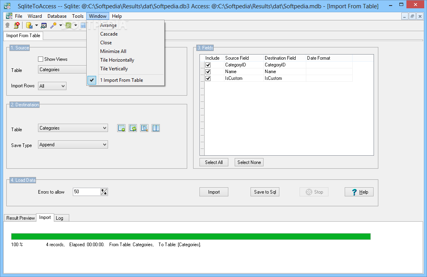The width and height of the screenshot is (427, 277).
Task: Click the gray connect user icon in toolbar
Action: [8, 25]
